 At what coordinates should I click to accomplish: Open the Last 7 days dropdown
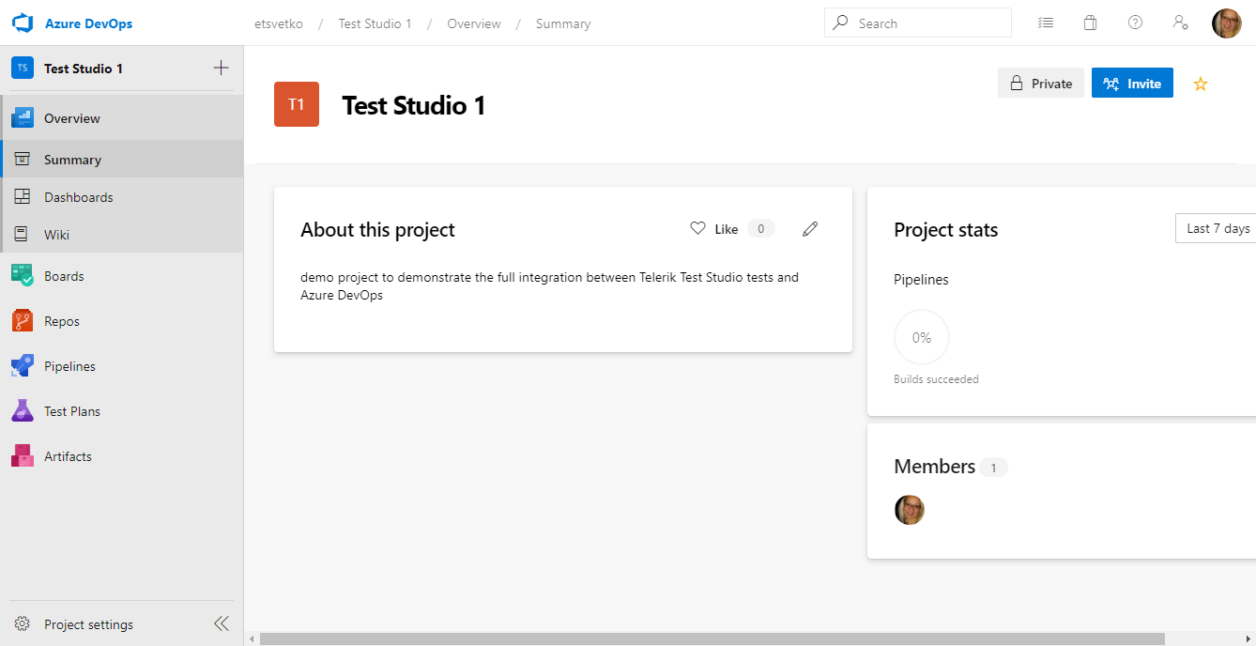coord(1216,228)
